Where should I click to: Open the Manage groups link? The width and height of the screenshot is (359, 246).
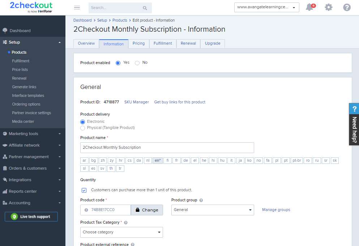coord(276,210)
